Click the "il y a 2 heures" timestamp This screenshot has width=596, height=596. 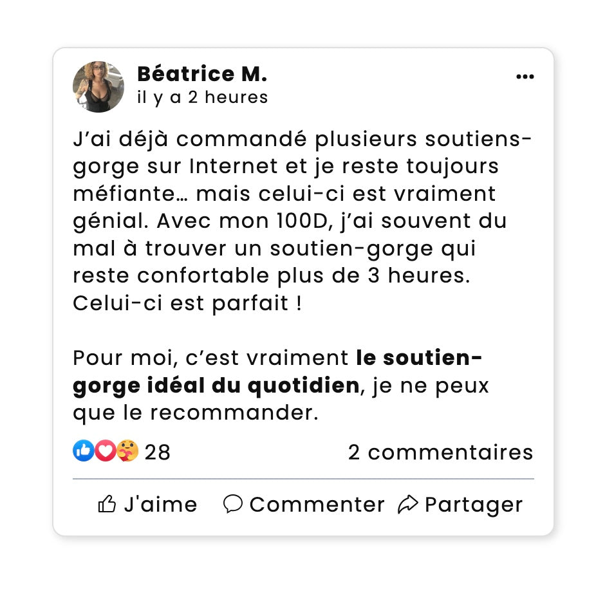click(202, 97)
